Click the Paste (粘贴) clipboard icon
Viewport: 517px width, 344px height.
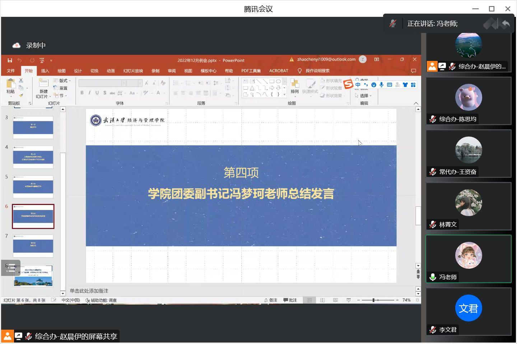(x=11, y=85)
